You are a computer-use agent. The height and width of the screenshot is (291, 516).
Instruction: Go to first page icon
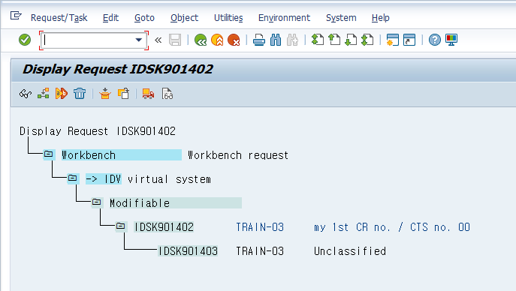(x=318, y=40)
